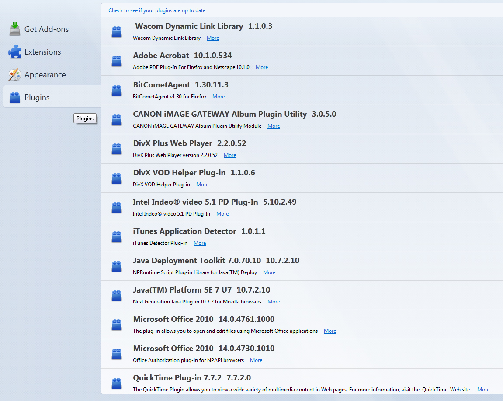Switch to the Appearance tab
Image resolution: width=503 pixels, height=401 pixels.
[52, 75]
